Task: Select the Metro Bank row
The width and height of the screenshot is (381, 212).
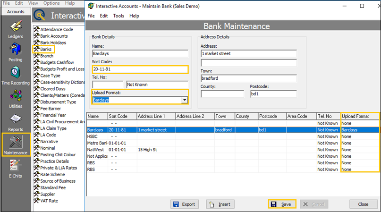Action: tap(233, 143)
